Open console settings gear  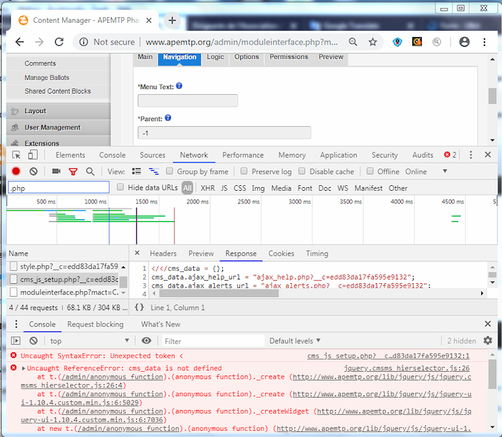[488, 341]
